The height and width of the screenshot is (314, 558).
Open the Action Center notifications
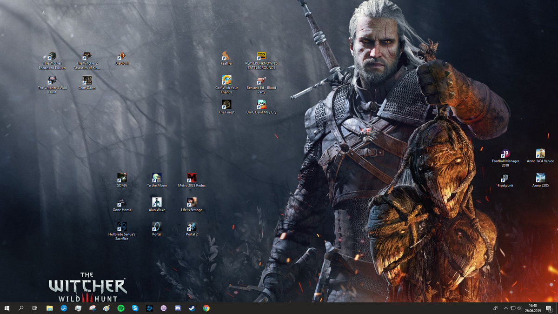[549, 308]
